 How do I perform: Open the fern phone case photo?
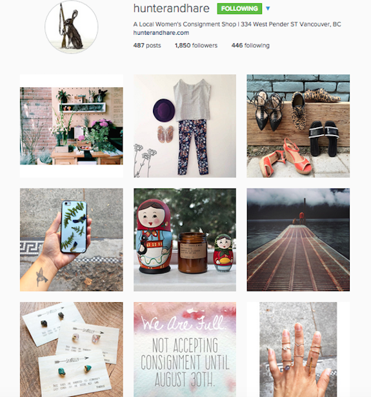click(x=72, y=239)
